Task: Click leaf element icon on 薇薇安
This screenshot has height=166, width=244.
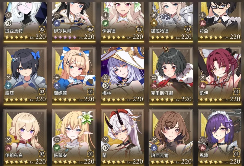Action: pos(57,148)
